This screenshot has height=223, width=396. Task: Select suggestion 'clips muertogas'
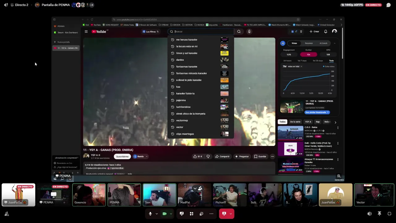(x=200, y=134)
